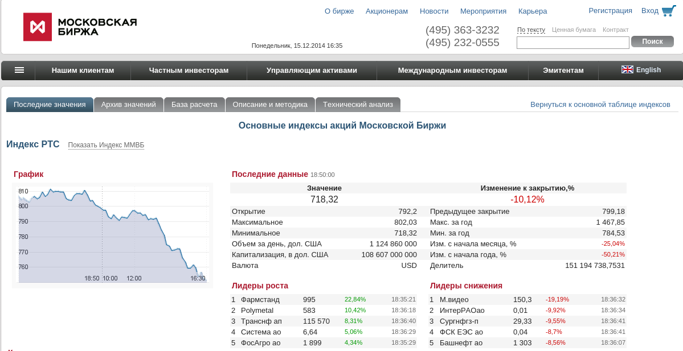Click the RTS index price chart

[x=112, y=236]
